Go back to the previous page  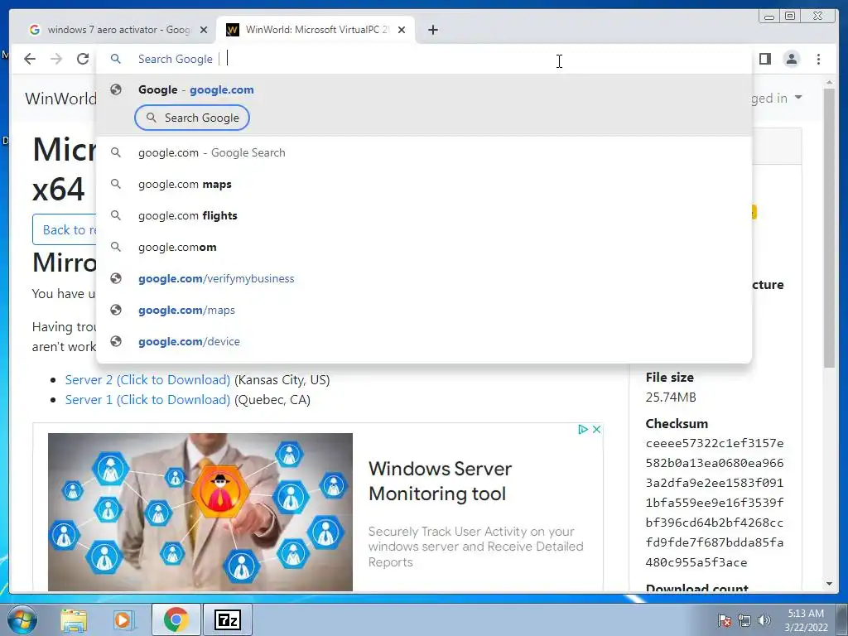pyautogui.click(x=30, y=59)
